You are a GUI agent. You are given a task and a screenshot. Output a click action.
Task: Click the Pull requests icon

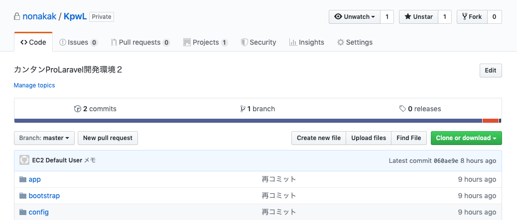pyautogui.click(x=114, y=42)
